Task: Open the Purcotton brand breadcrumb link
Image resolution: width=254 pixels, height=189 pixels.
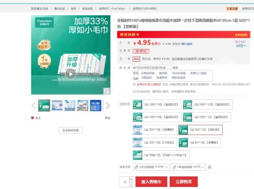Action: point(112,9)
